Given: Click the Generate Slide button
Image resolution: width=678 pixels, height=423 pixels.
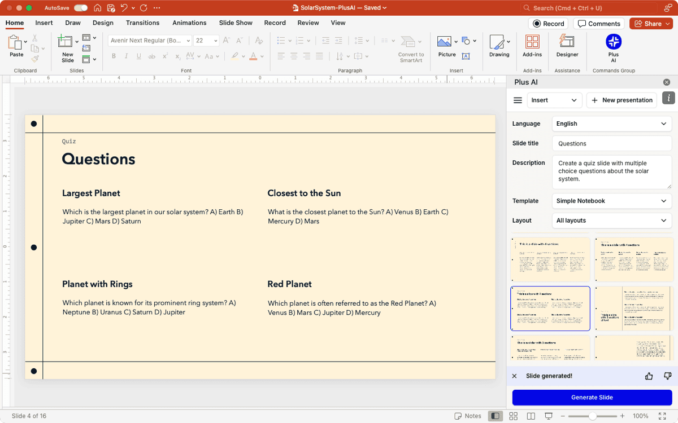Looking at the screenshot, I should [x=592, y=398].
